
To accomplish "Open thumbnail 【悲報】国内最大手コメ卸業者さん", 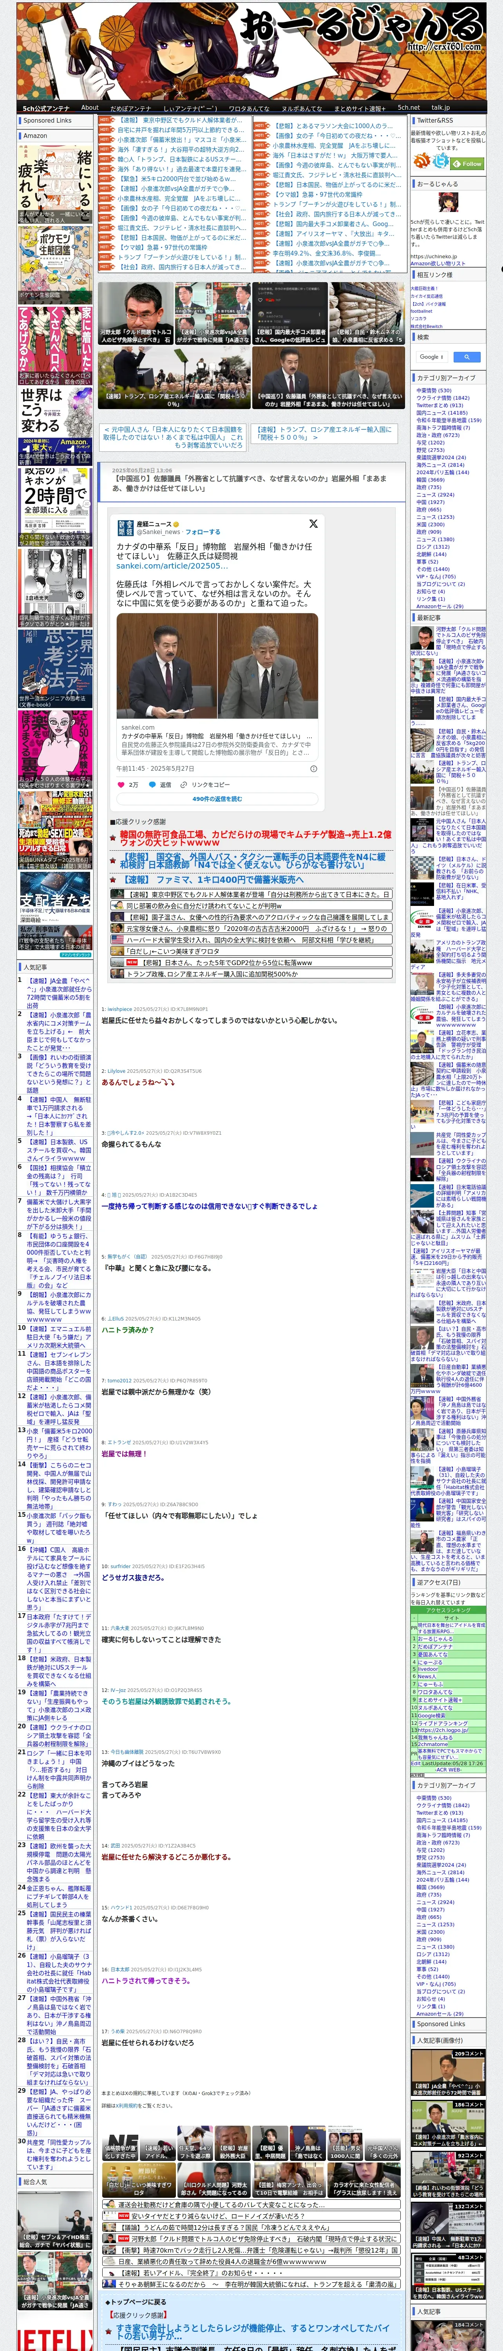I will click(289, 313).
